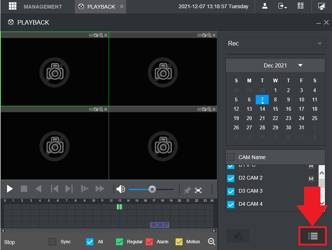
Task: Select December 7 on calendar
Action: point(262,99)
